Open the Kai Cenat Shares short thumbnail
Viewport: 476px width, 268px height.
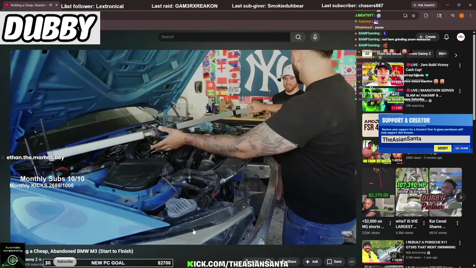pyautogui.click(x=445, y=192)
